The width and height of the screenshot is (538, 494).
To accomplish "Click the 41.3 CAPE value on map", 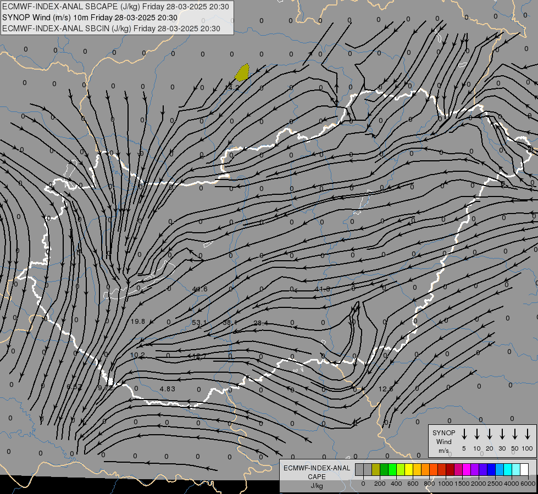I will pyautogui.click(x=323, y=289).
